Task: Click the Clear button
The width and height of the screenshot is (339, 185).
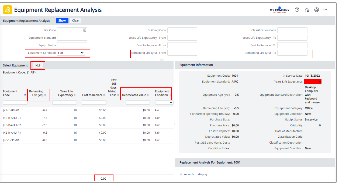Action: tap(75, 20)
